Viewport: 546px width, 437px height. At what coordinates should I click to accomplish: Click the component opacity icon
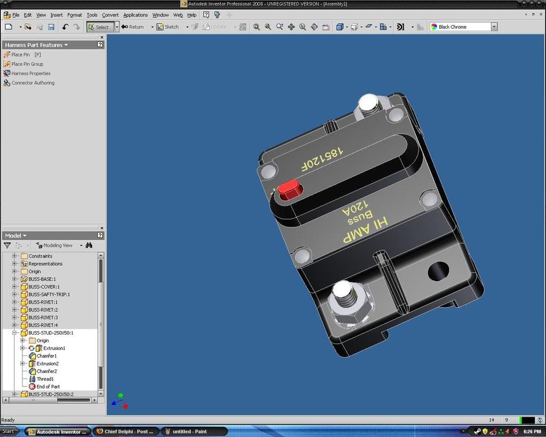(383, 27)
